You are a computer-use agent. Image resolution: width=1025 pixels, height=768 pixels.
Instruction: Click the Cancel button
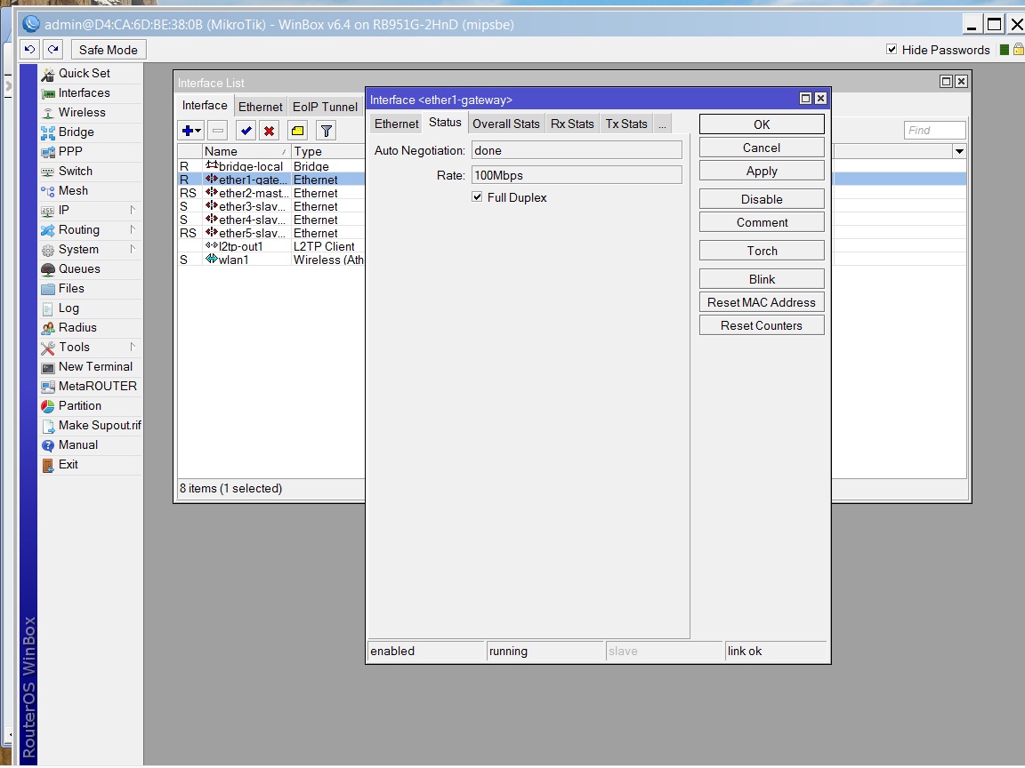tap(762, 148)
